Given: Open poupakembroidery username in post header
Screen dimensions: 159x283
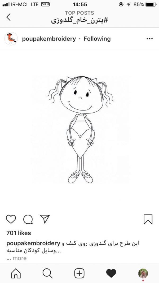Looking at the screenshot, I should click(x=49, y=39).
